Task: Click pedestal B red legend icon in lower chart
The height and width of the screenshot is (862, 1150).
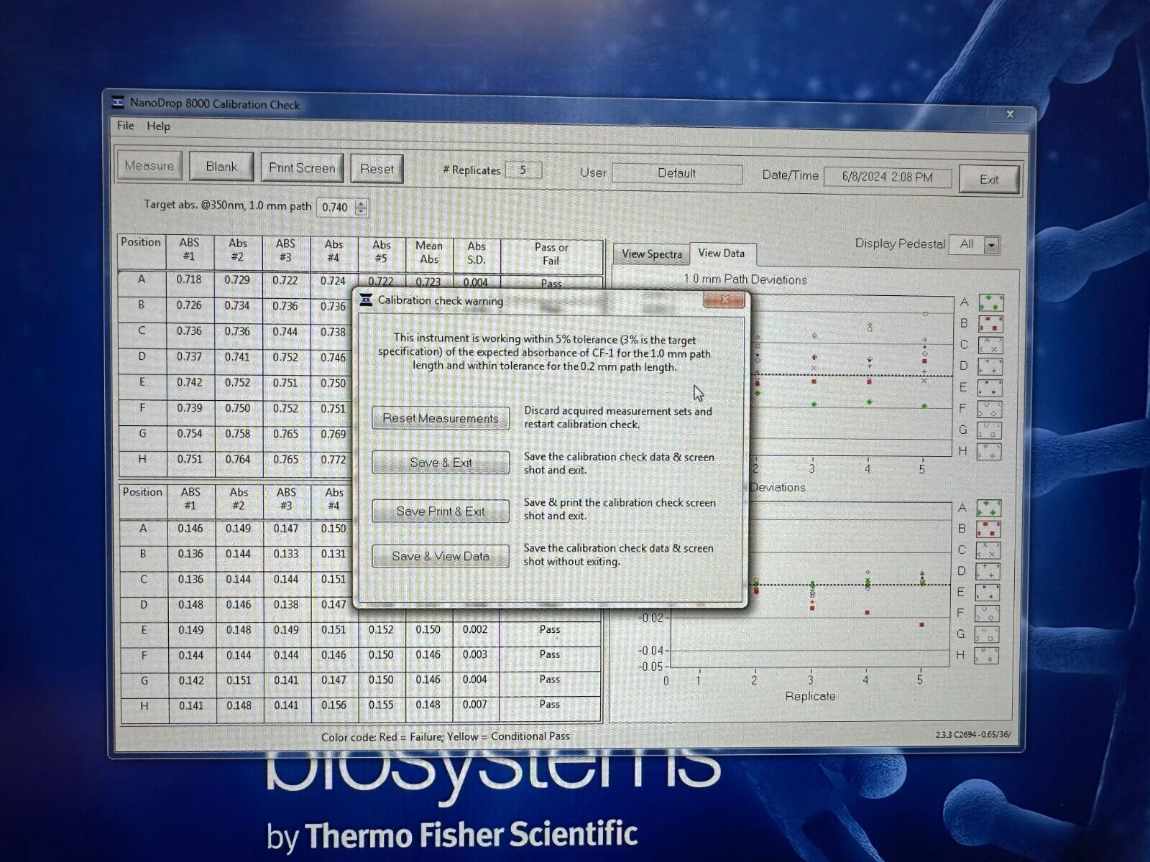Action: tap(989, 529)
